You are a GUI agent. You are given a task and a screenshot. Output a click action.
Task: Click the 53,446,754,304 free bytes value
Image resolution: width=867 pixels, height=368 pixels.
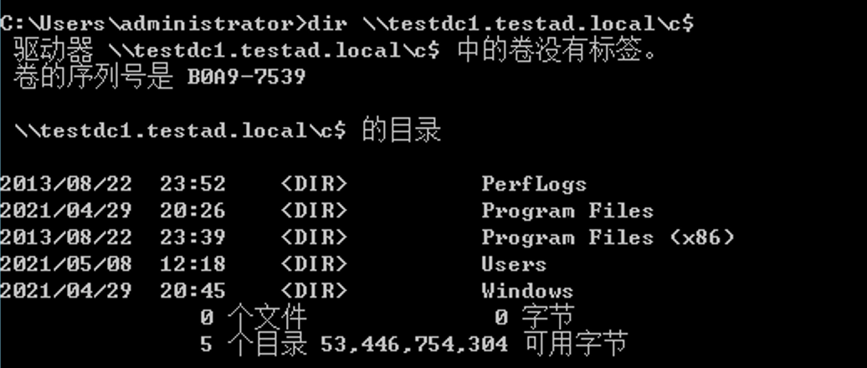click(x=413, y=345)
